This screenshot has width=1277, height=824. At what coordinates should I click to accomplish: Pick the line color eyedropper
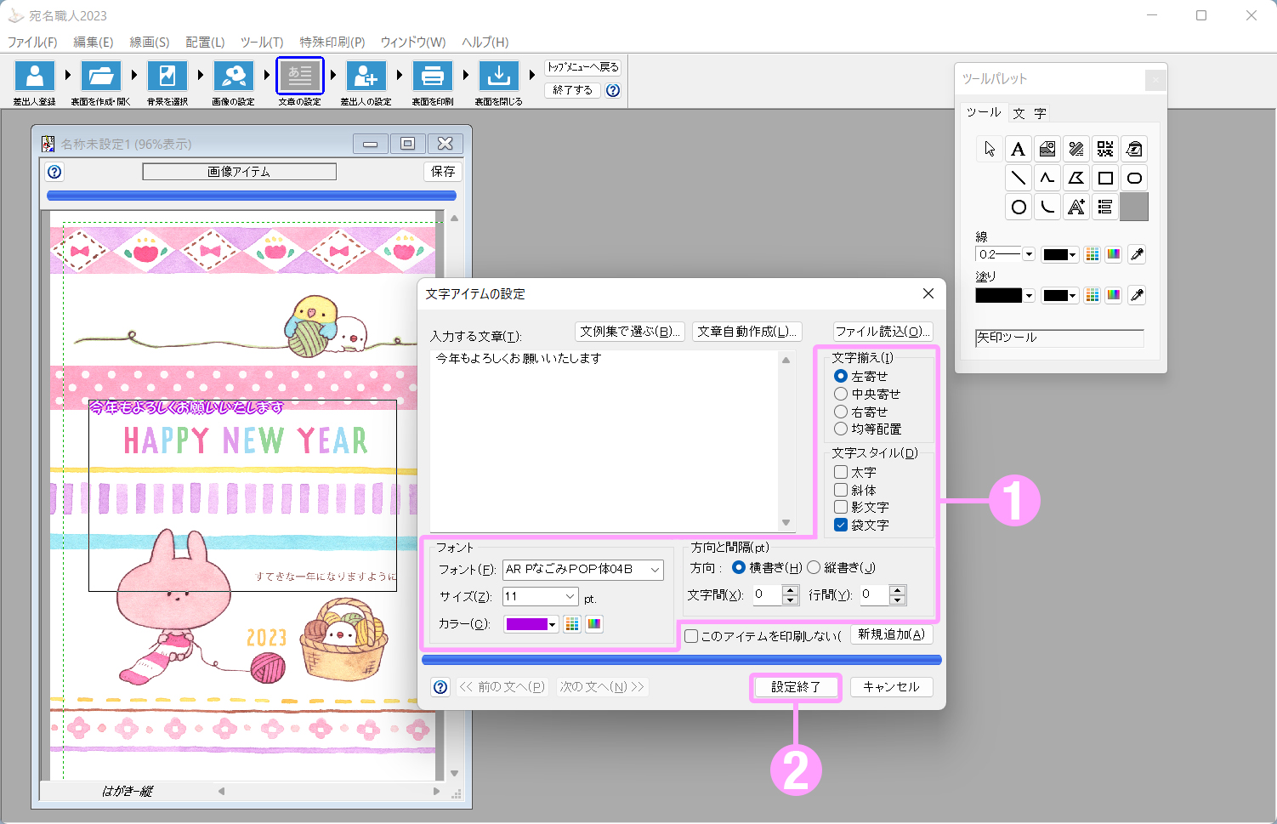click(1137, 254)
